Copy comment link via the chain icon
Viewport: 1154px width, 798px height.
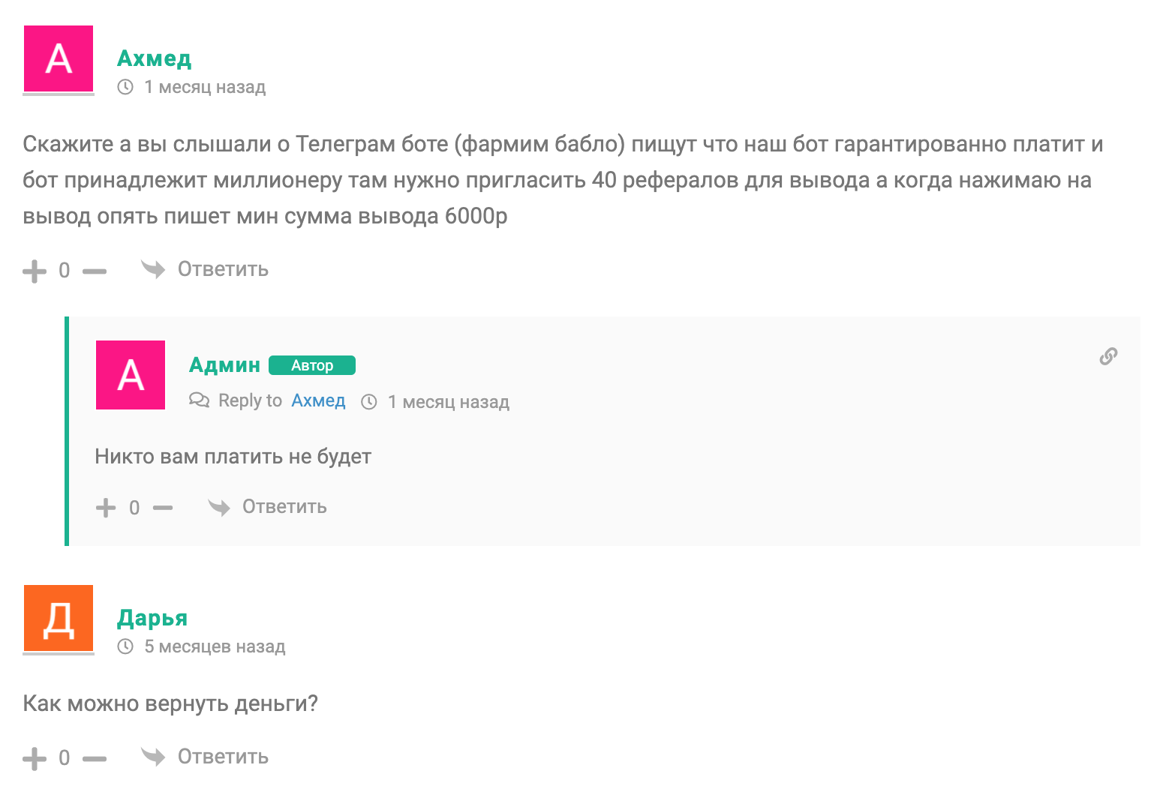pyautogui.click(x=1108, y=356)
